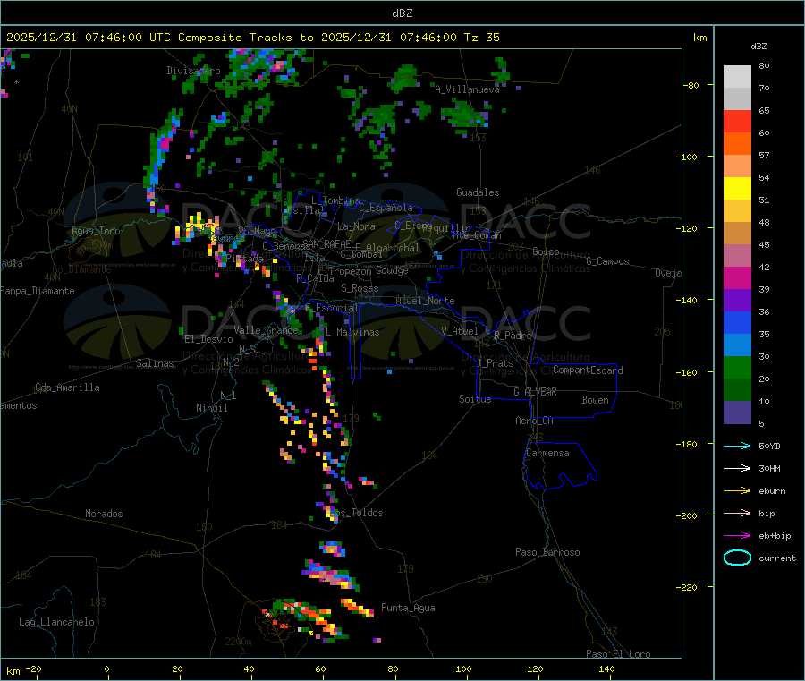The height and width of the screenshot is (681, 805).
Task: Click the A_Villanueva map label
Action: pos(467,89)
